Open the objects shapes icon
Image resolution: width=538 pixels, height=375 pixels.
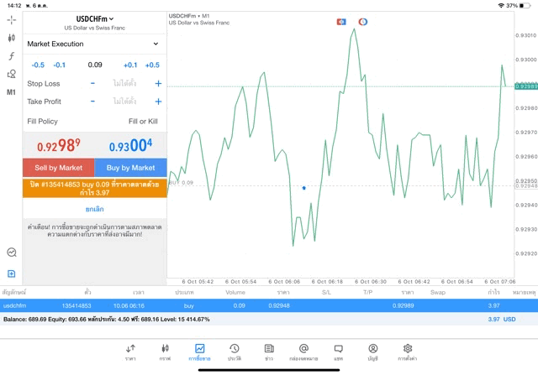click(11, 74)
